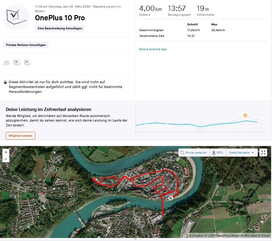Click the lock privacy icon
The width and height of the screenshot is (272, 241).
point(5,82)
